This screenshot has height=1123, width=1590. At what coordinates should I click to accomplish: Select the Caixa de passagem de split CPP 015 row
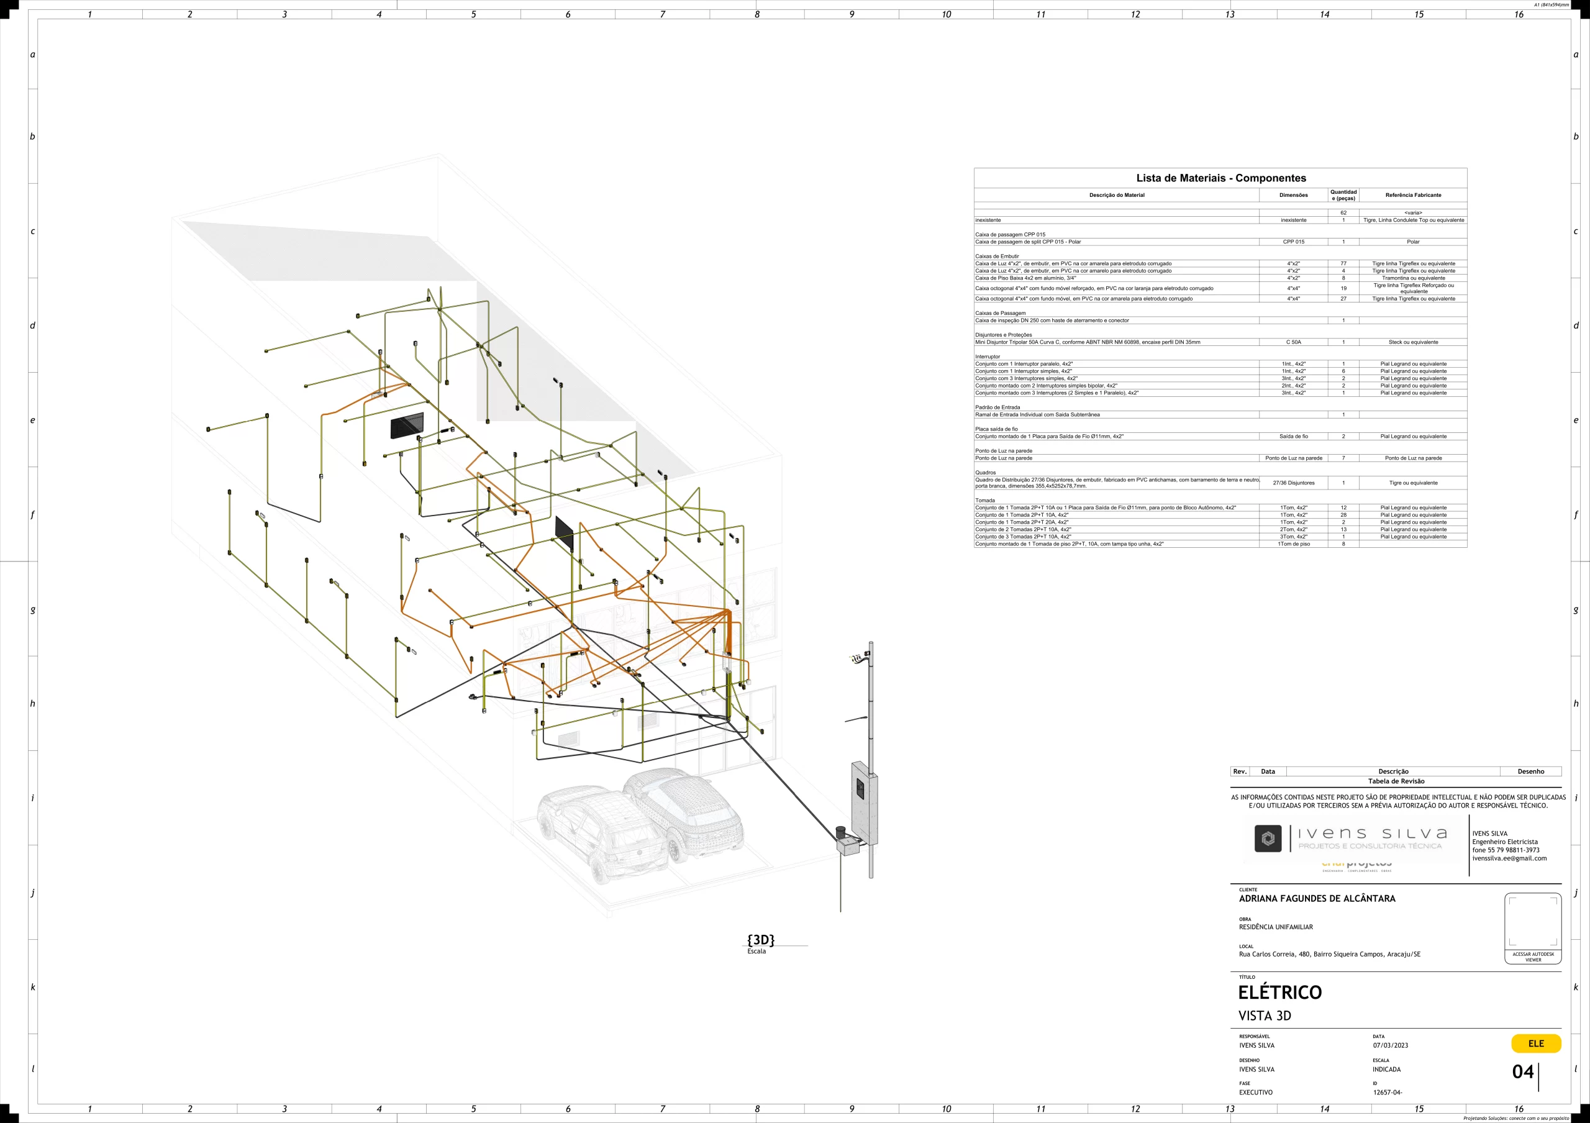point(1220,242)
